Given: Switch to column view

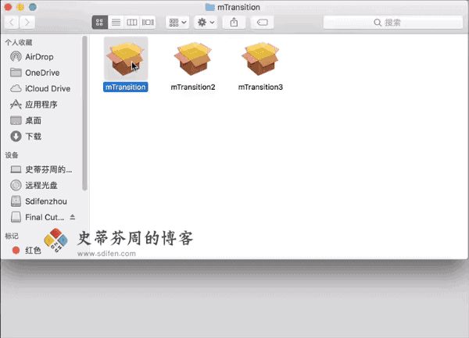Looking at the screenshot, I should pyautogui.click(x=131, y=23).
